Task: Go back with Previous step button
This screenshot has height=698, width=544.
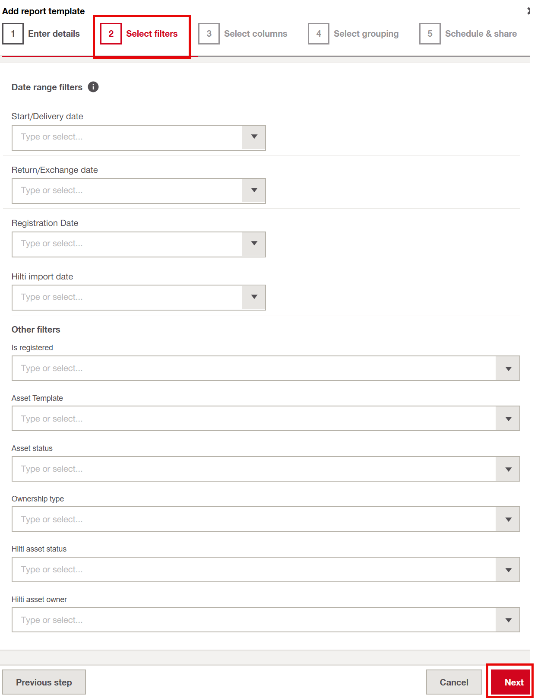Action: (x=44, y=682)
